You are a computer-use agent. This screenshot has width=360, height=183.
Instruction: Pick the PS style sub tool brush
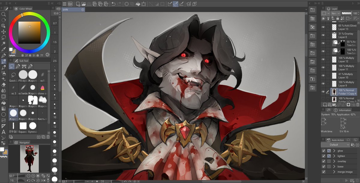(x=23, y=75)
